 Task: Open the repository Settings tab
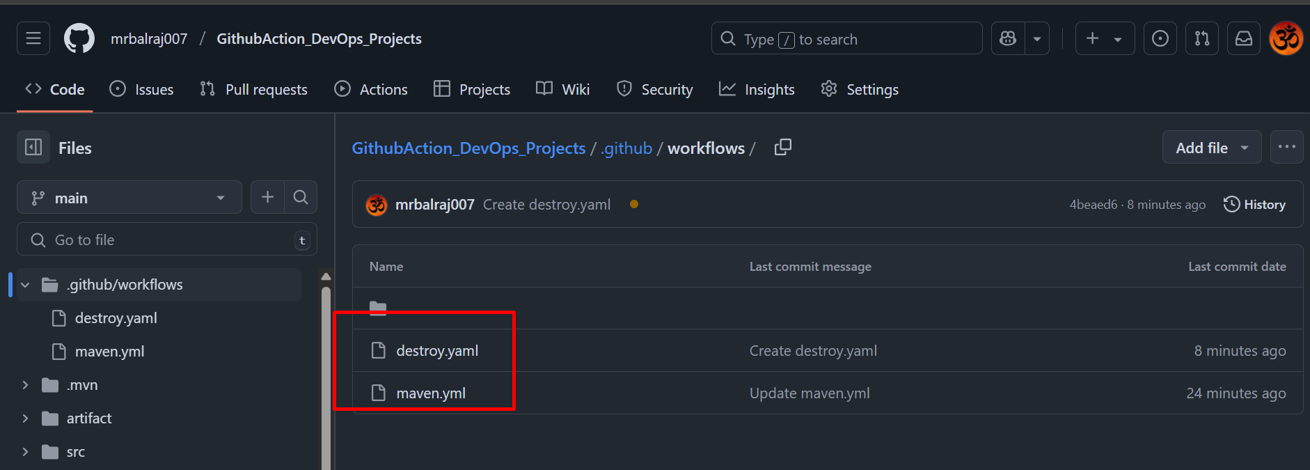(x=860, y=90)
